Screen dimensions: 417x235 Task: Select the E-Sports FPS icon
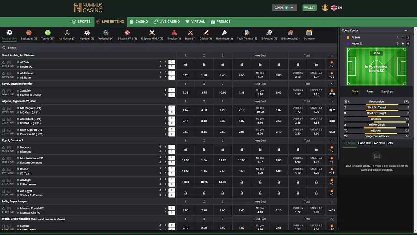pos(127,33)
